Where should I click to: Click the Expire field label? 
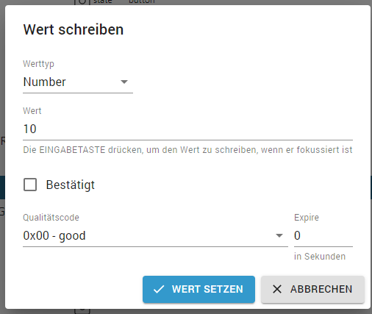pos(307,218)
